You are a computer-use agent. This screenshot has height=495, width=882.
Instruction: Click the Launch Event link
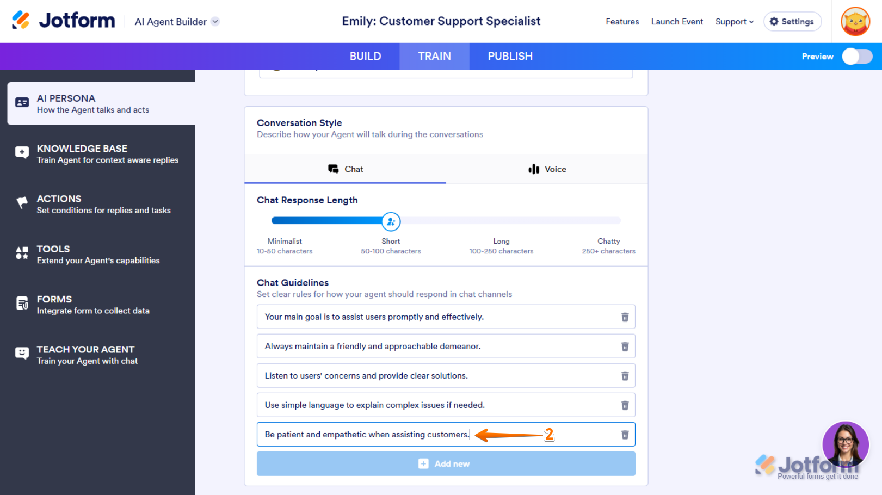point(677,22)
